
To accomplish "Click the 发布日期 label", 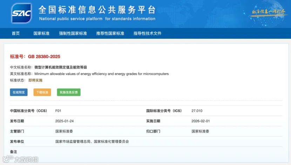I will tap(17, 121).
